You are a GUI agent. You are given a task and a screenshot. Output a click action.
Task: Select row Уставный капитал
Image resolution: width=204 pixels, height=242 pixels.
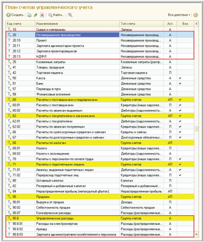(100, 180)
